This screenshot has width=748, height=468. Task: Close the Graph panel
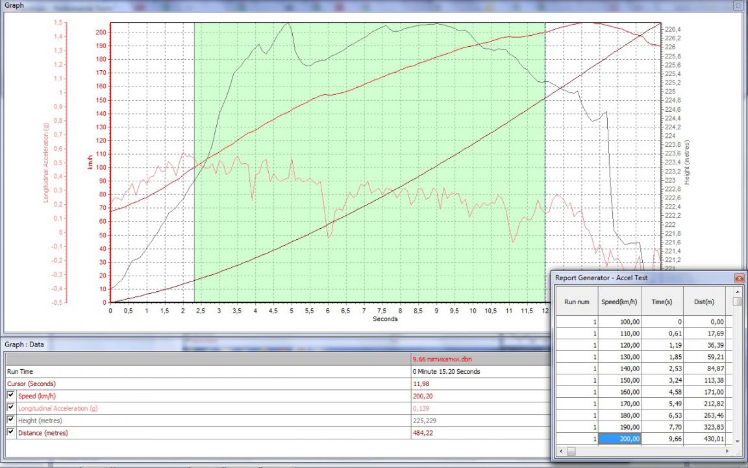(x=738, y=5)
